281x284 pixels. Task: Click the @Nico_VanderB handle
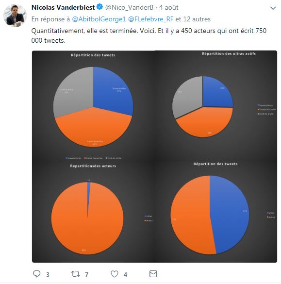[x=129, y=7]
